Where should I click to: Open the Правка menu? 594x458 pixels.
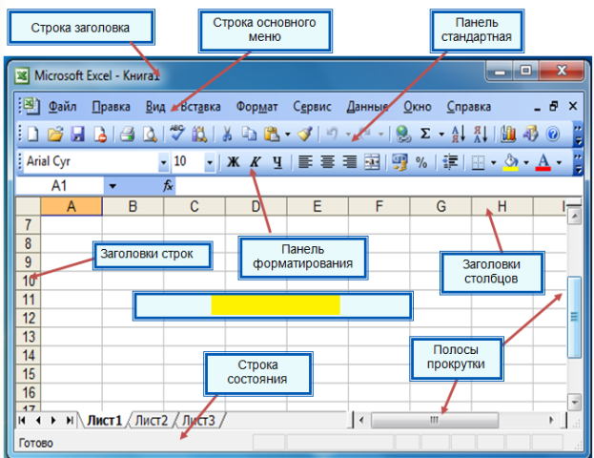(111, 107)
